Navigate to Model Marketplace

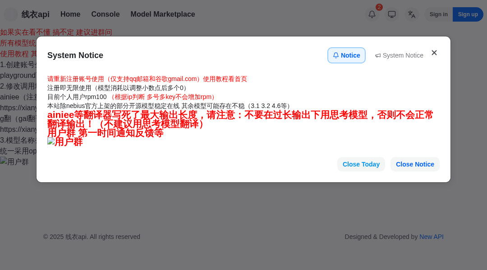[x=162, y=14]
